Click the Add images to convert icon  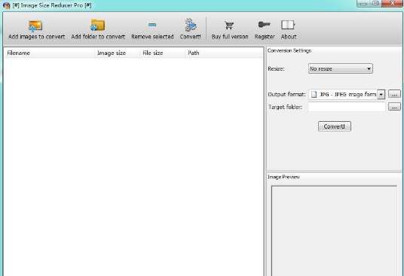tap(35, 26)
